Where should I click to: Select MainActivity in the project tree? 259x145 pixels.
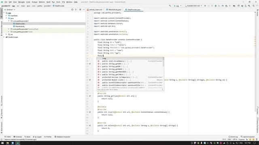tap(20, 26)
